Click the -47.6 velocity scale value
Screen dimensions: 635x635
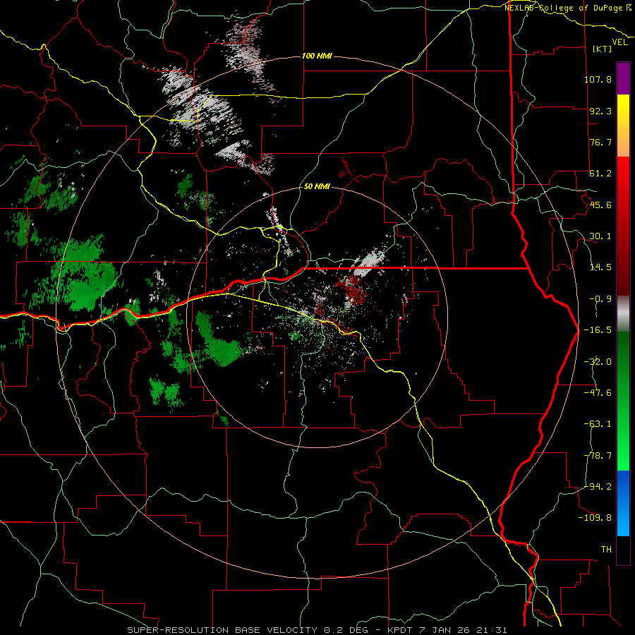[x=598, y=393]
